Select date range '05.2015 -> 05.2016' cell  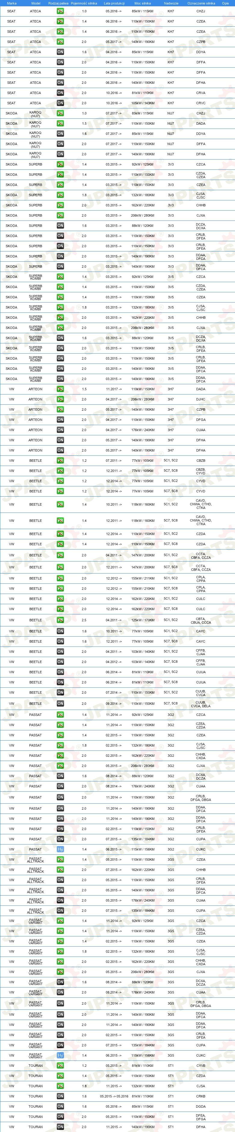(x=114, y=1097)
